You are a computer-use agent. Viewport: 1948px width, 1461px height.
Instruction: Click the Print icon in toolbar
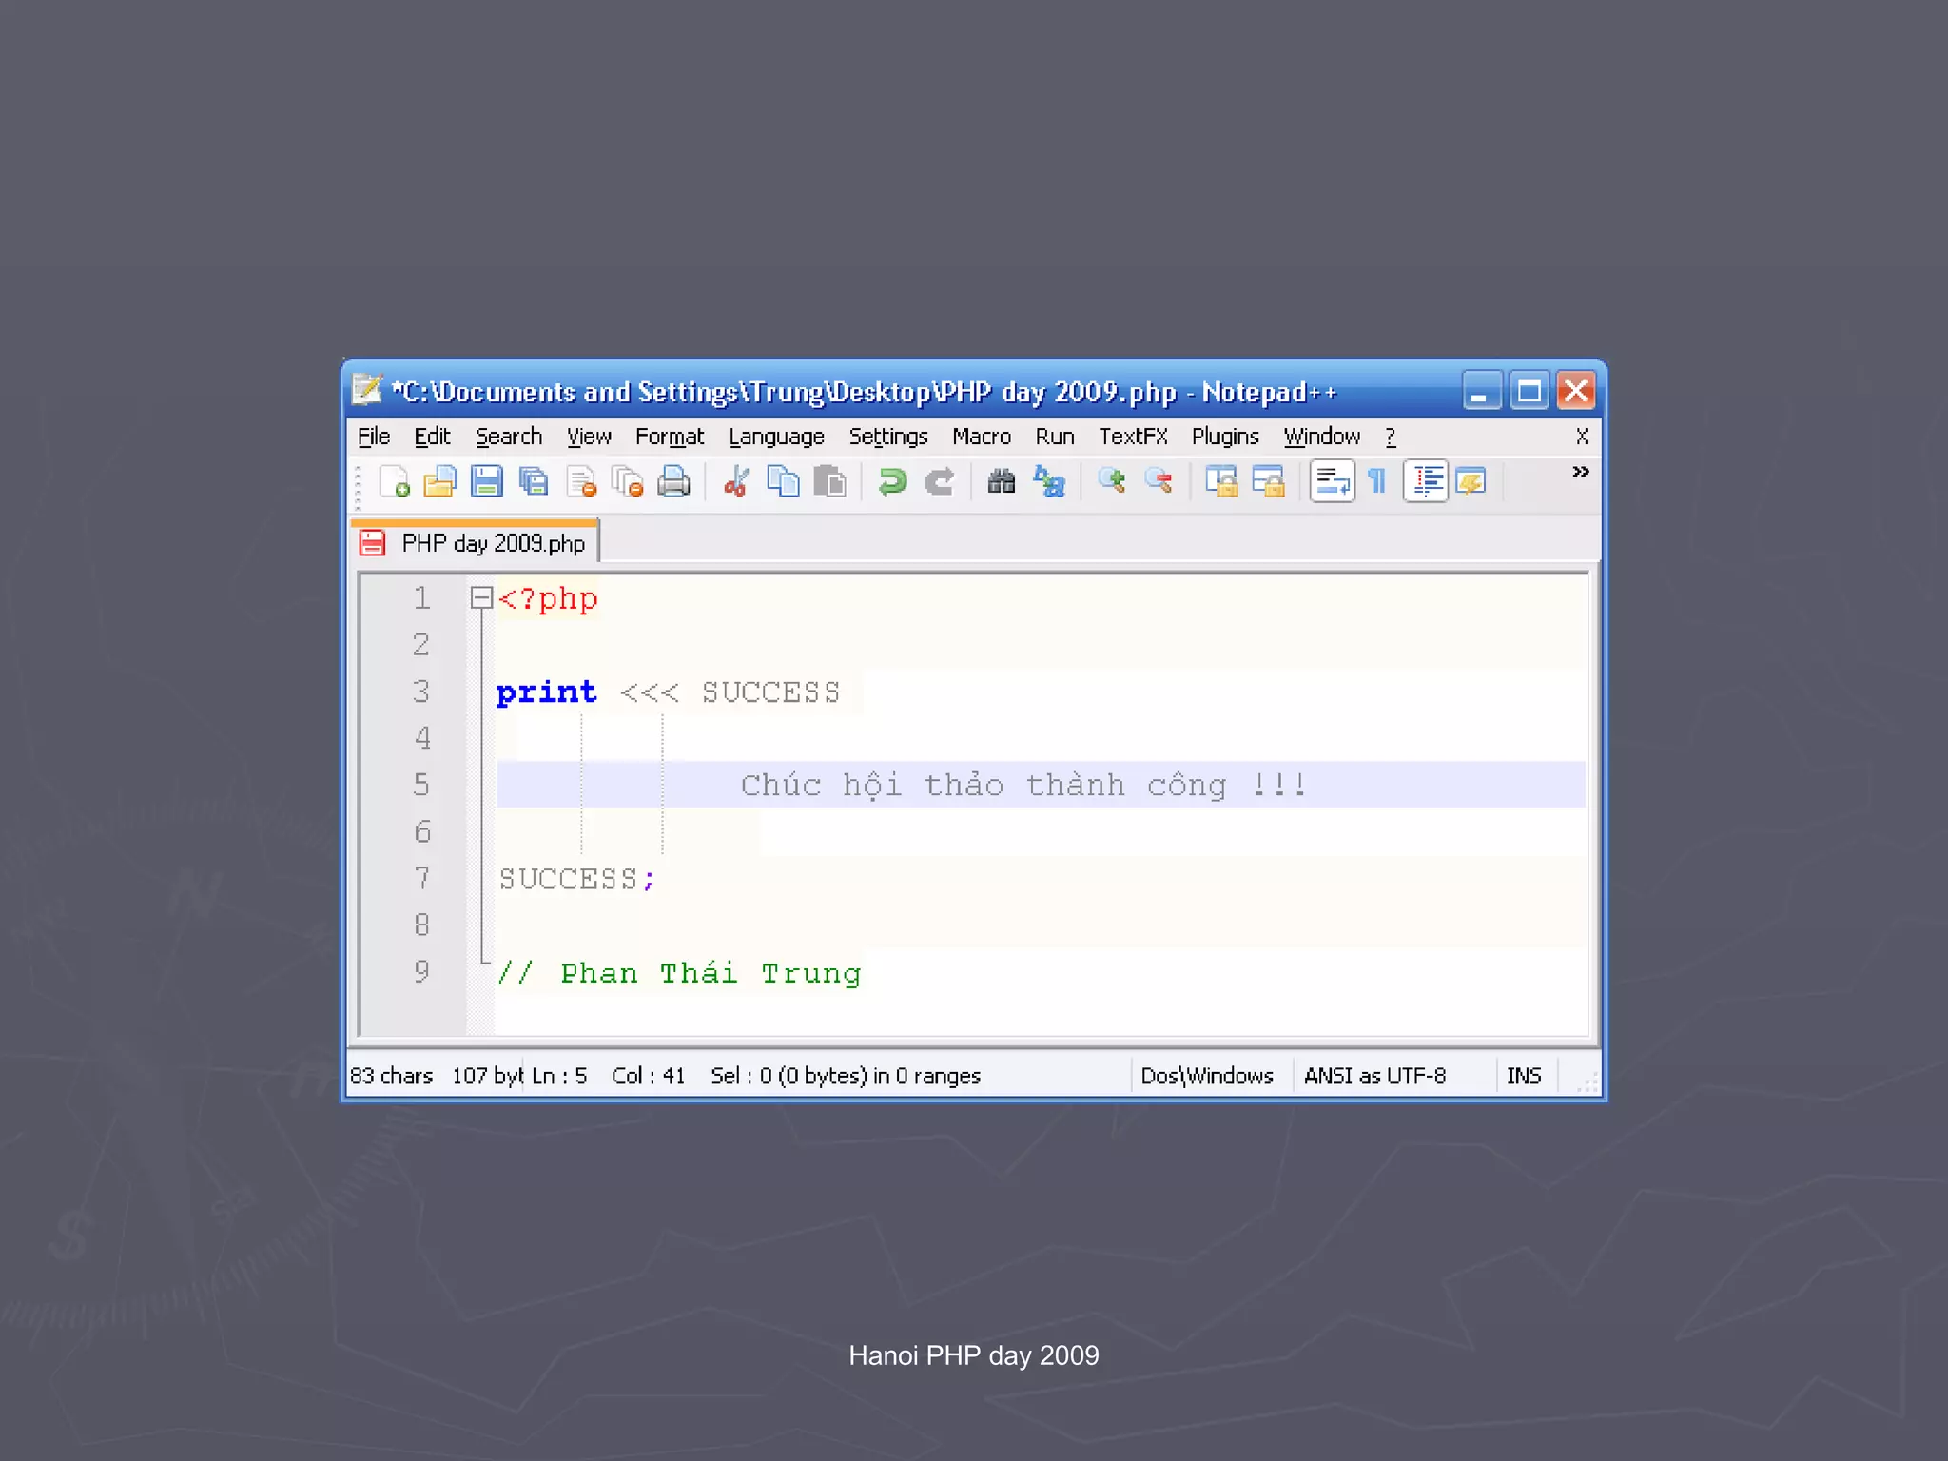click(673, 482)
